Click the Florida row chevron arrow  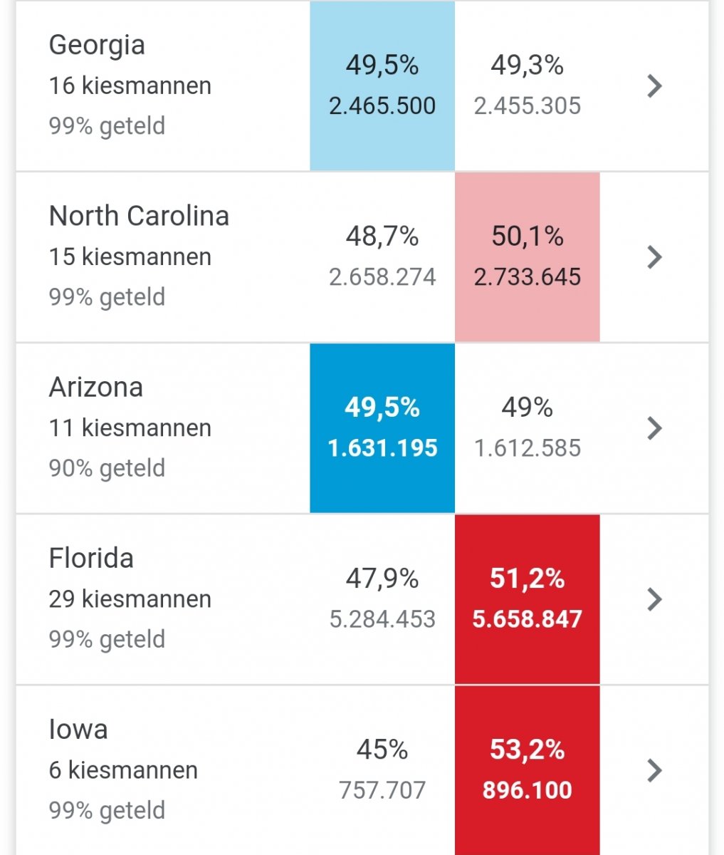click(x=654, y=599)
